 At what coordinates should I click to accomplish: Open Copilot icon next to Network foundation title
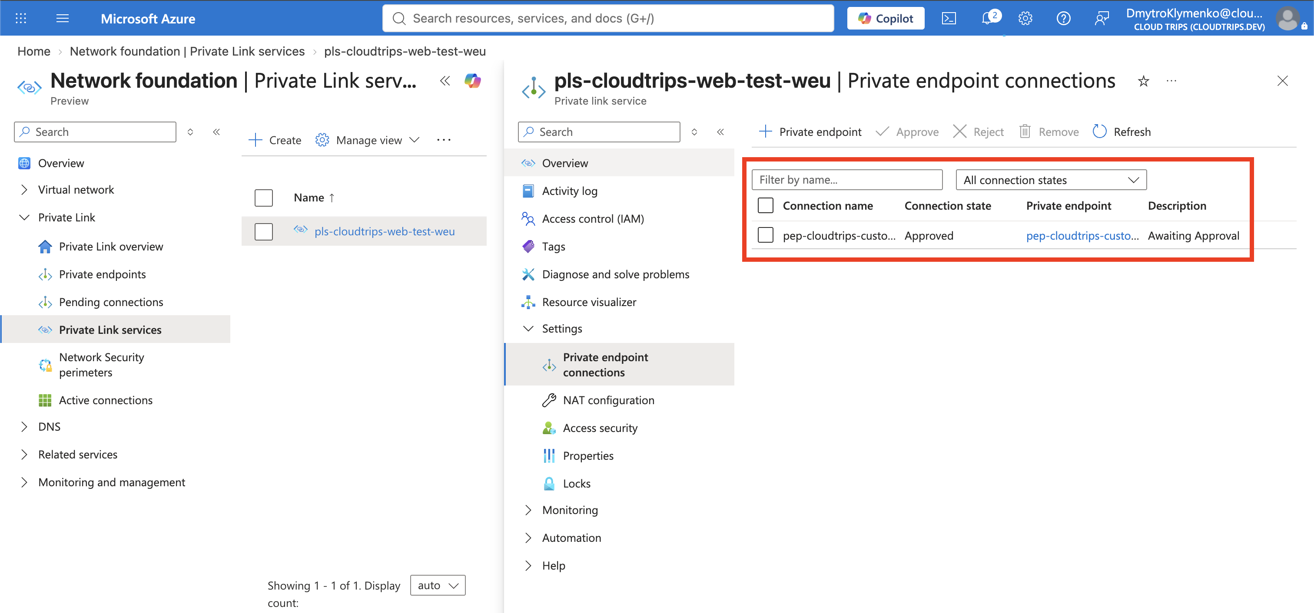click(472, 80)
